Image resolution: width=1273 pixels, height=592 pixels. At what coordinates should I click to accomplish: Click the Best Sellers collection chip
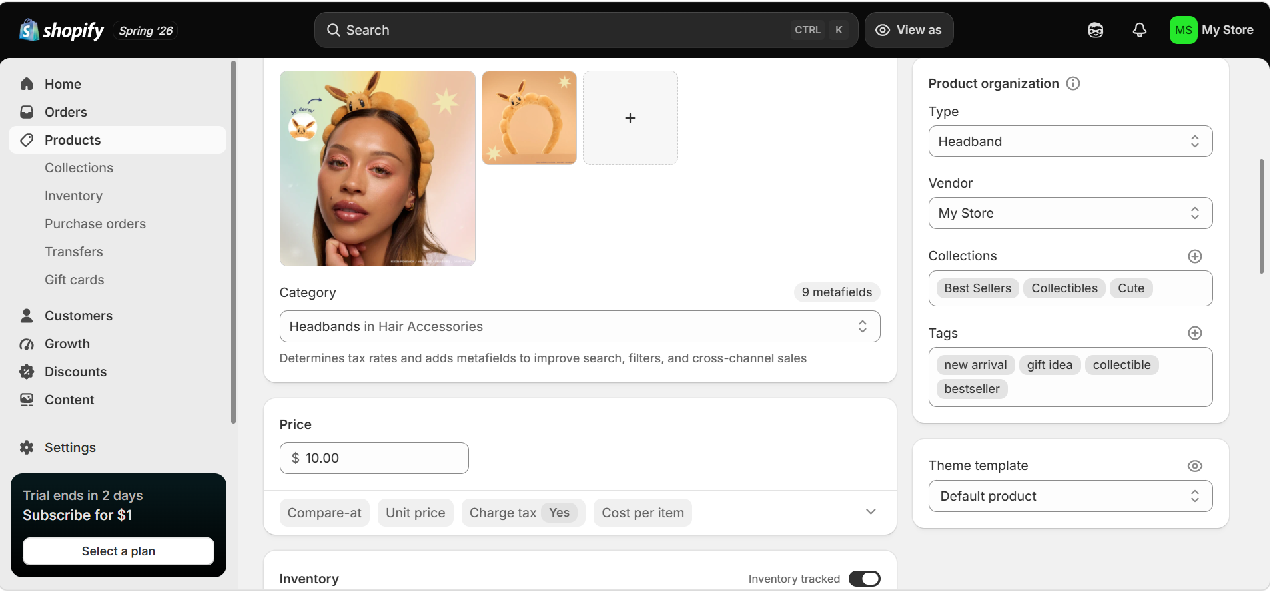tap(977, 288)
